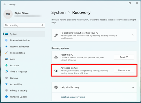Click the Apps icon in sidebar
The height and width of the screenshot is (103, 141).
tap(7, 59)
